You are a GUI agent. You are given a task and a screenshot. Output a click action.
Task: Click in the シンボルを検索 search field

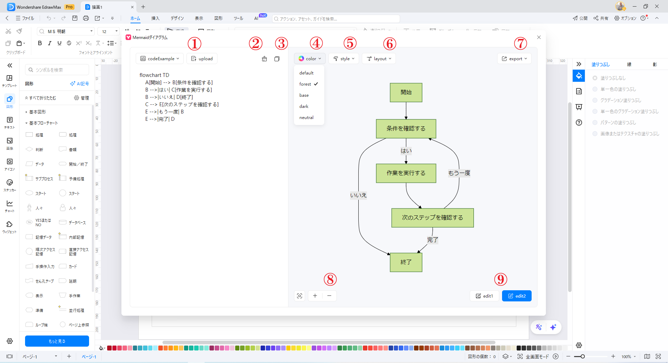(60, 70)
